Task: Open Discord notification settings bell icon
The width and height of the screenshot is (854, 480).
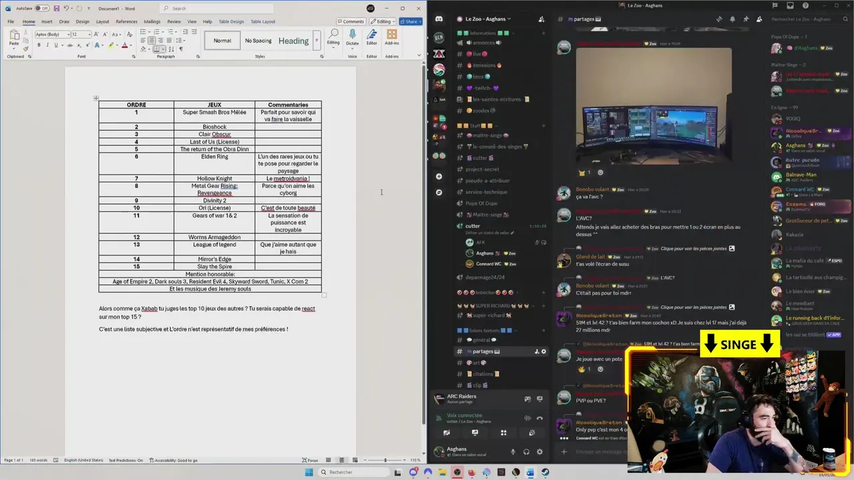Action: [732, 19]
